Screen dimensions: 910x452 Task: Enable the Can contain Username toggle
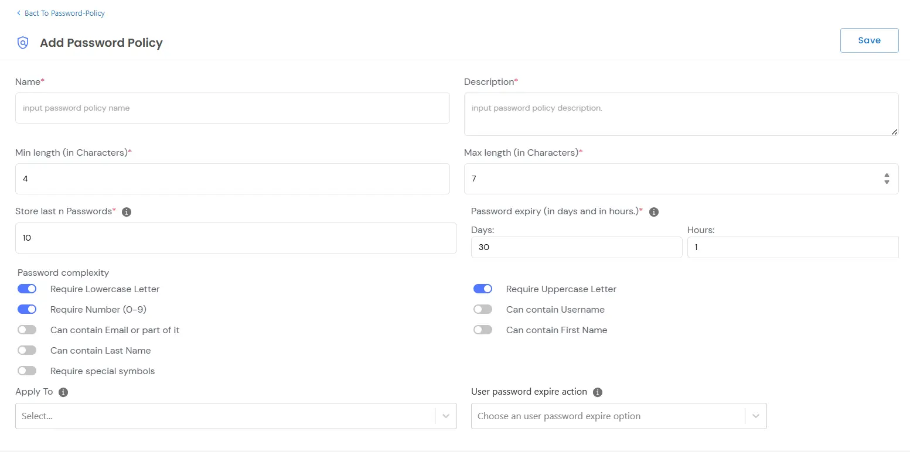[483, 309]
